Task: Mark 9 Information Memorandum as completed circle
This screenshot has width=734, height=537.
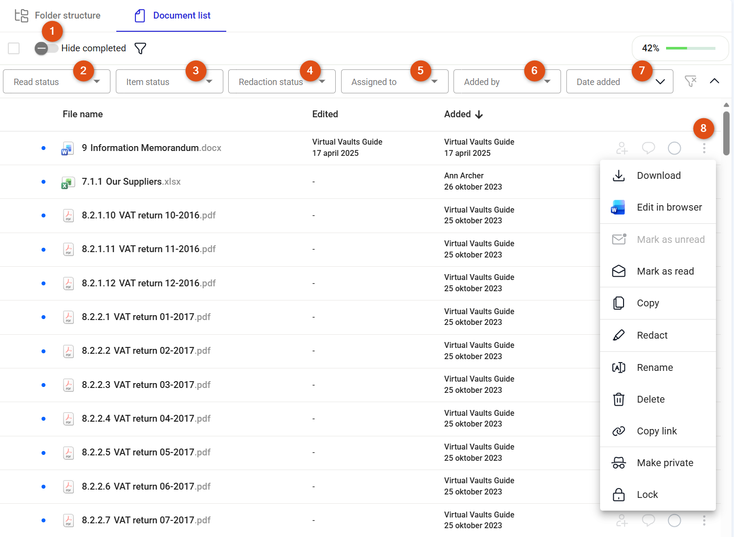Action: [x=674, y=148]
